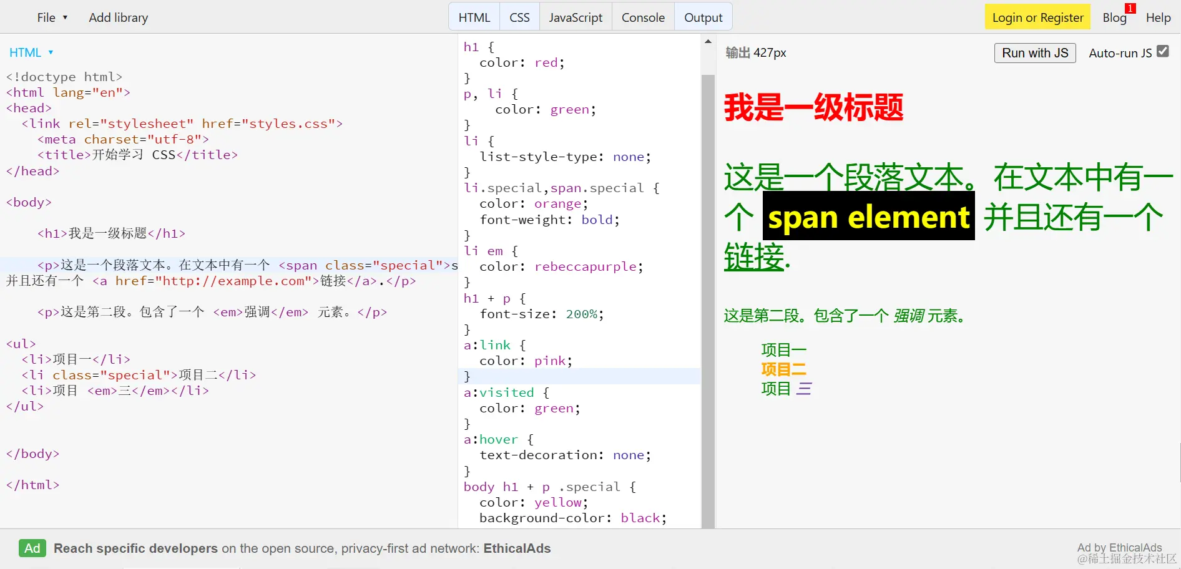Image resolution: width=1181 pixels, height=569 pixels.
Task: Click the body h1 + p .special selector
Action: [550, 487]
